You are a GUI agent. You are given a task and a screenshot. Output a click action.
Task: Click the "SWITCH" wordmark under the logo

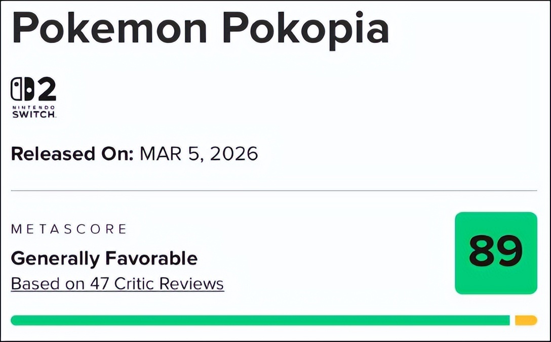33,115
